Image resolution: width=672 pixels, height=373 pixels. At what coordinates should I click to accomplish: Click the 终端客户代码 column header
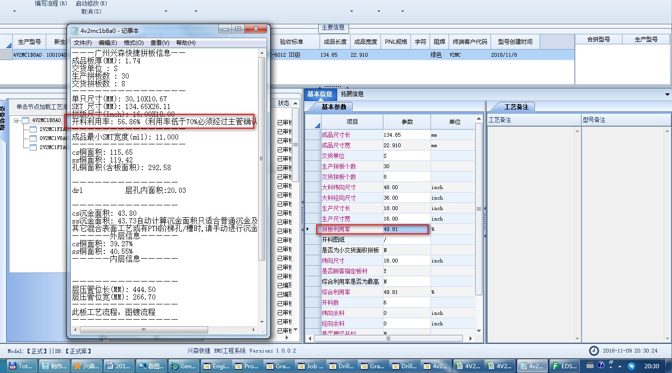click(470, 41)
